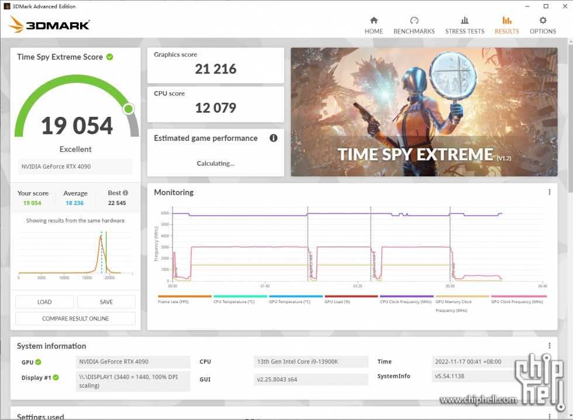Image resolution: width=573 pixels, height=420 pixels.
Task: Click the 3DMark Advanced Edition window title
Action: coord(44,6)
